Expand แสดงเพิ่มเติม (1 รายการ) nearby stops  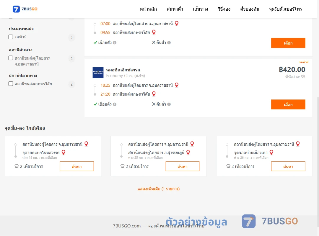159,189
